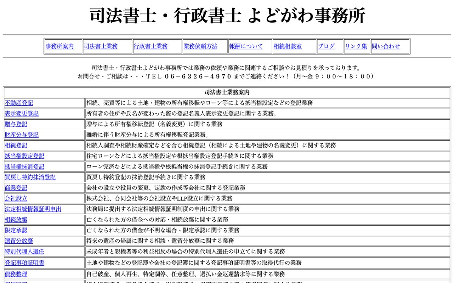
Task: Open the 相続登記 link
Action: [x=16, y=145]
